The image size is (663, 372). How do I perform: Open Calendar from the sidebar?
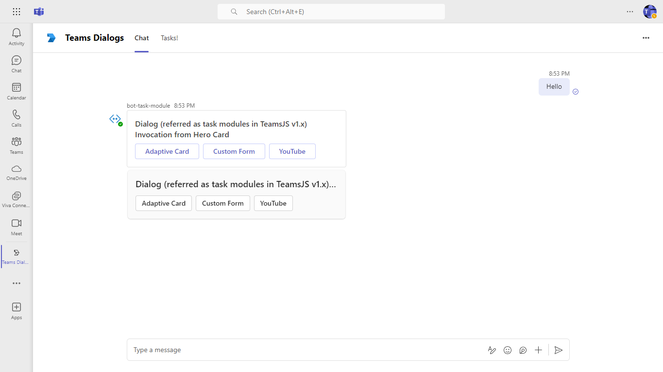17,91
